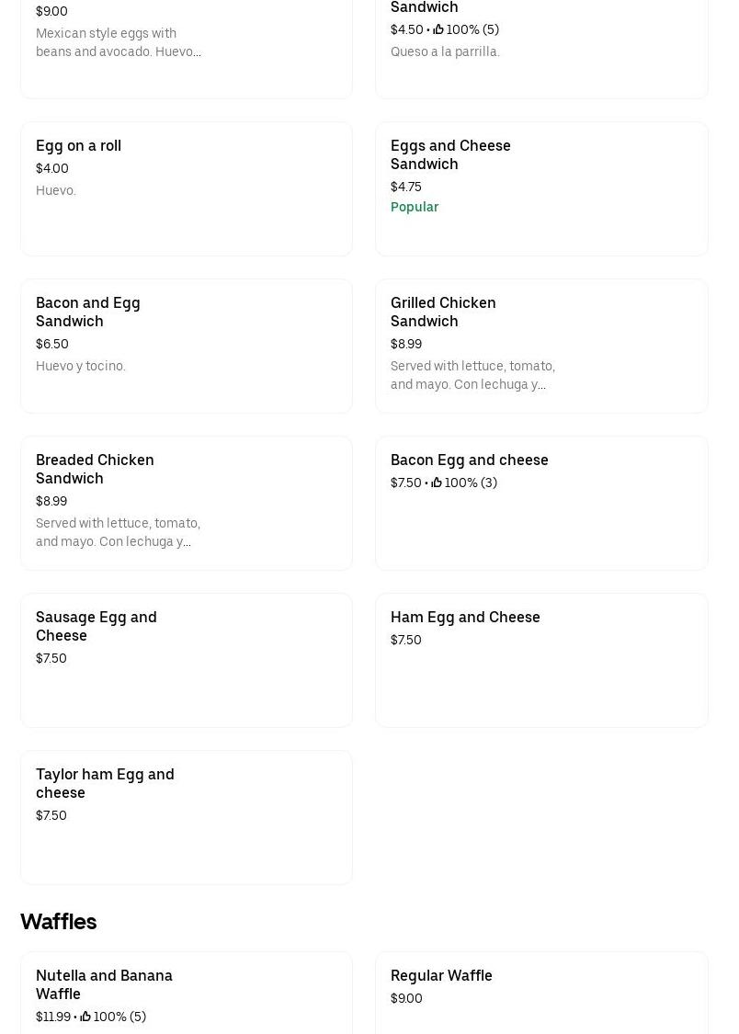Open the Regular Waffle item
Screen dimensions: 739x1034
pyautogui.click(x=541, y=993)
